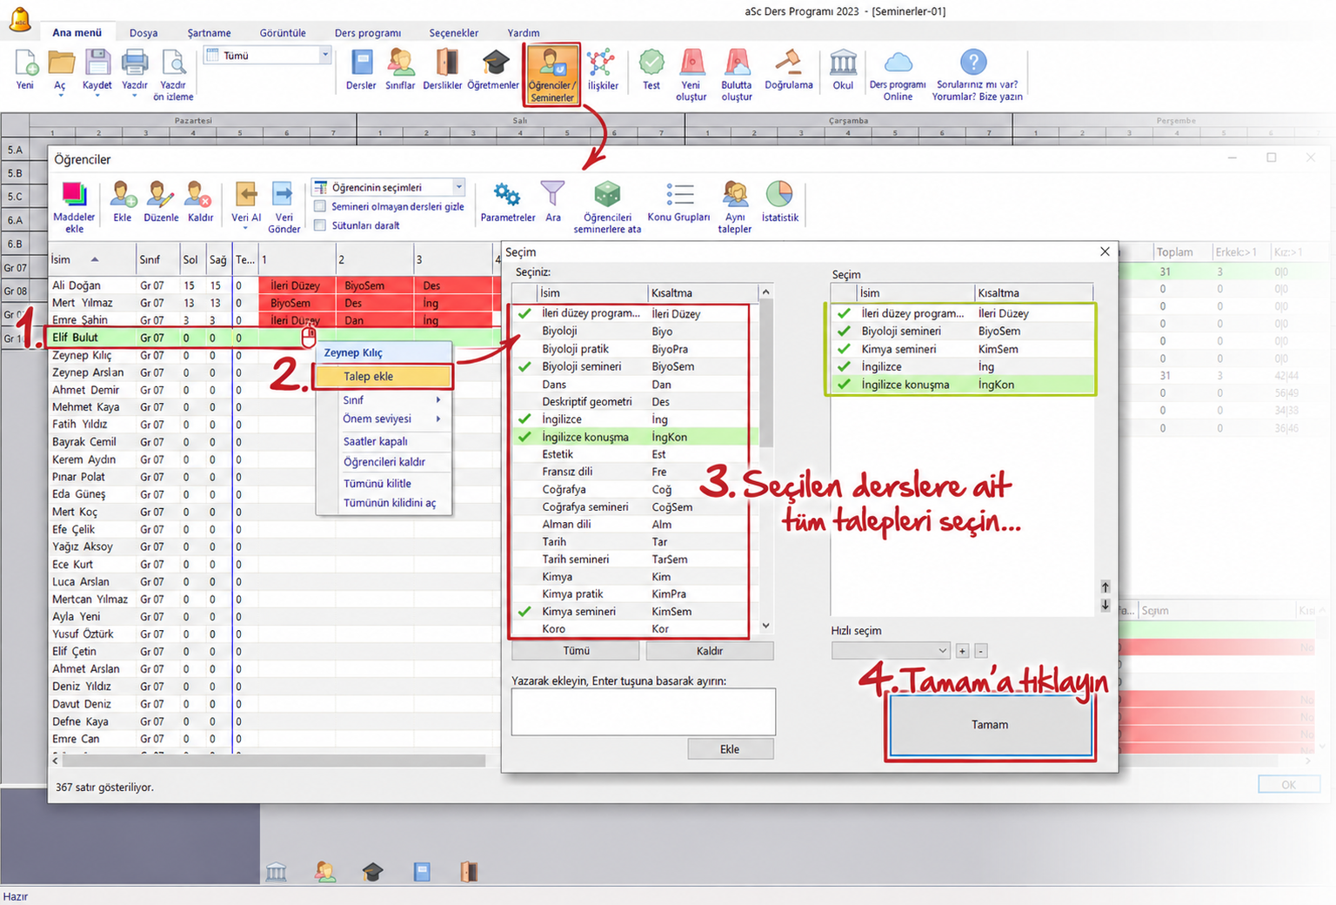Click the Ara funnel icon
Image resolution: width=1336 pixels, height=905 pixels.
[552, 202]
